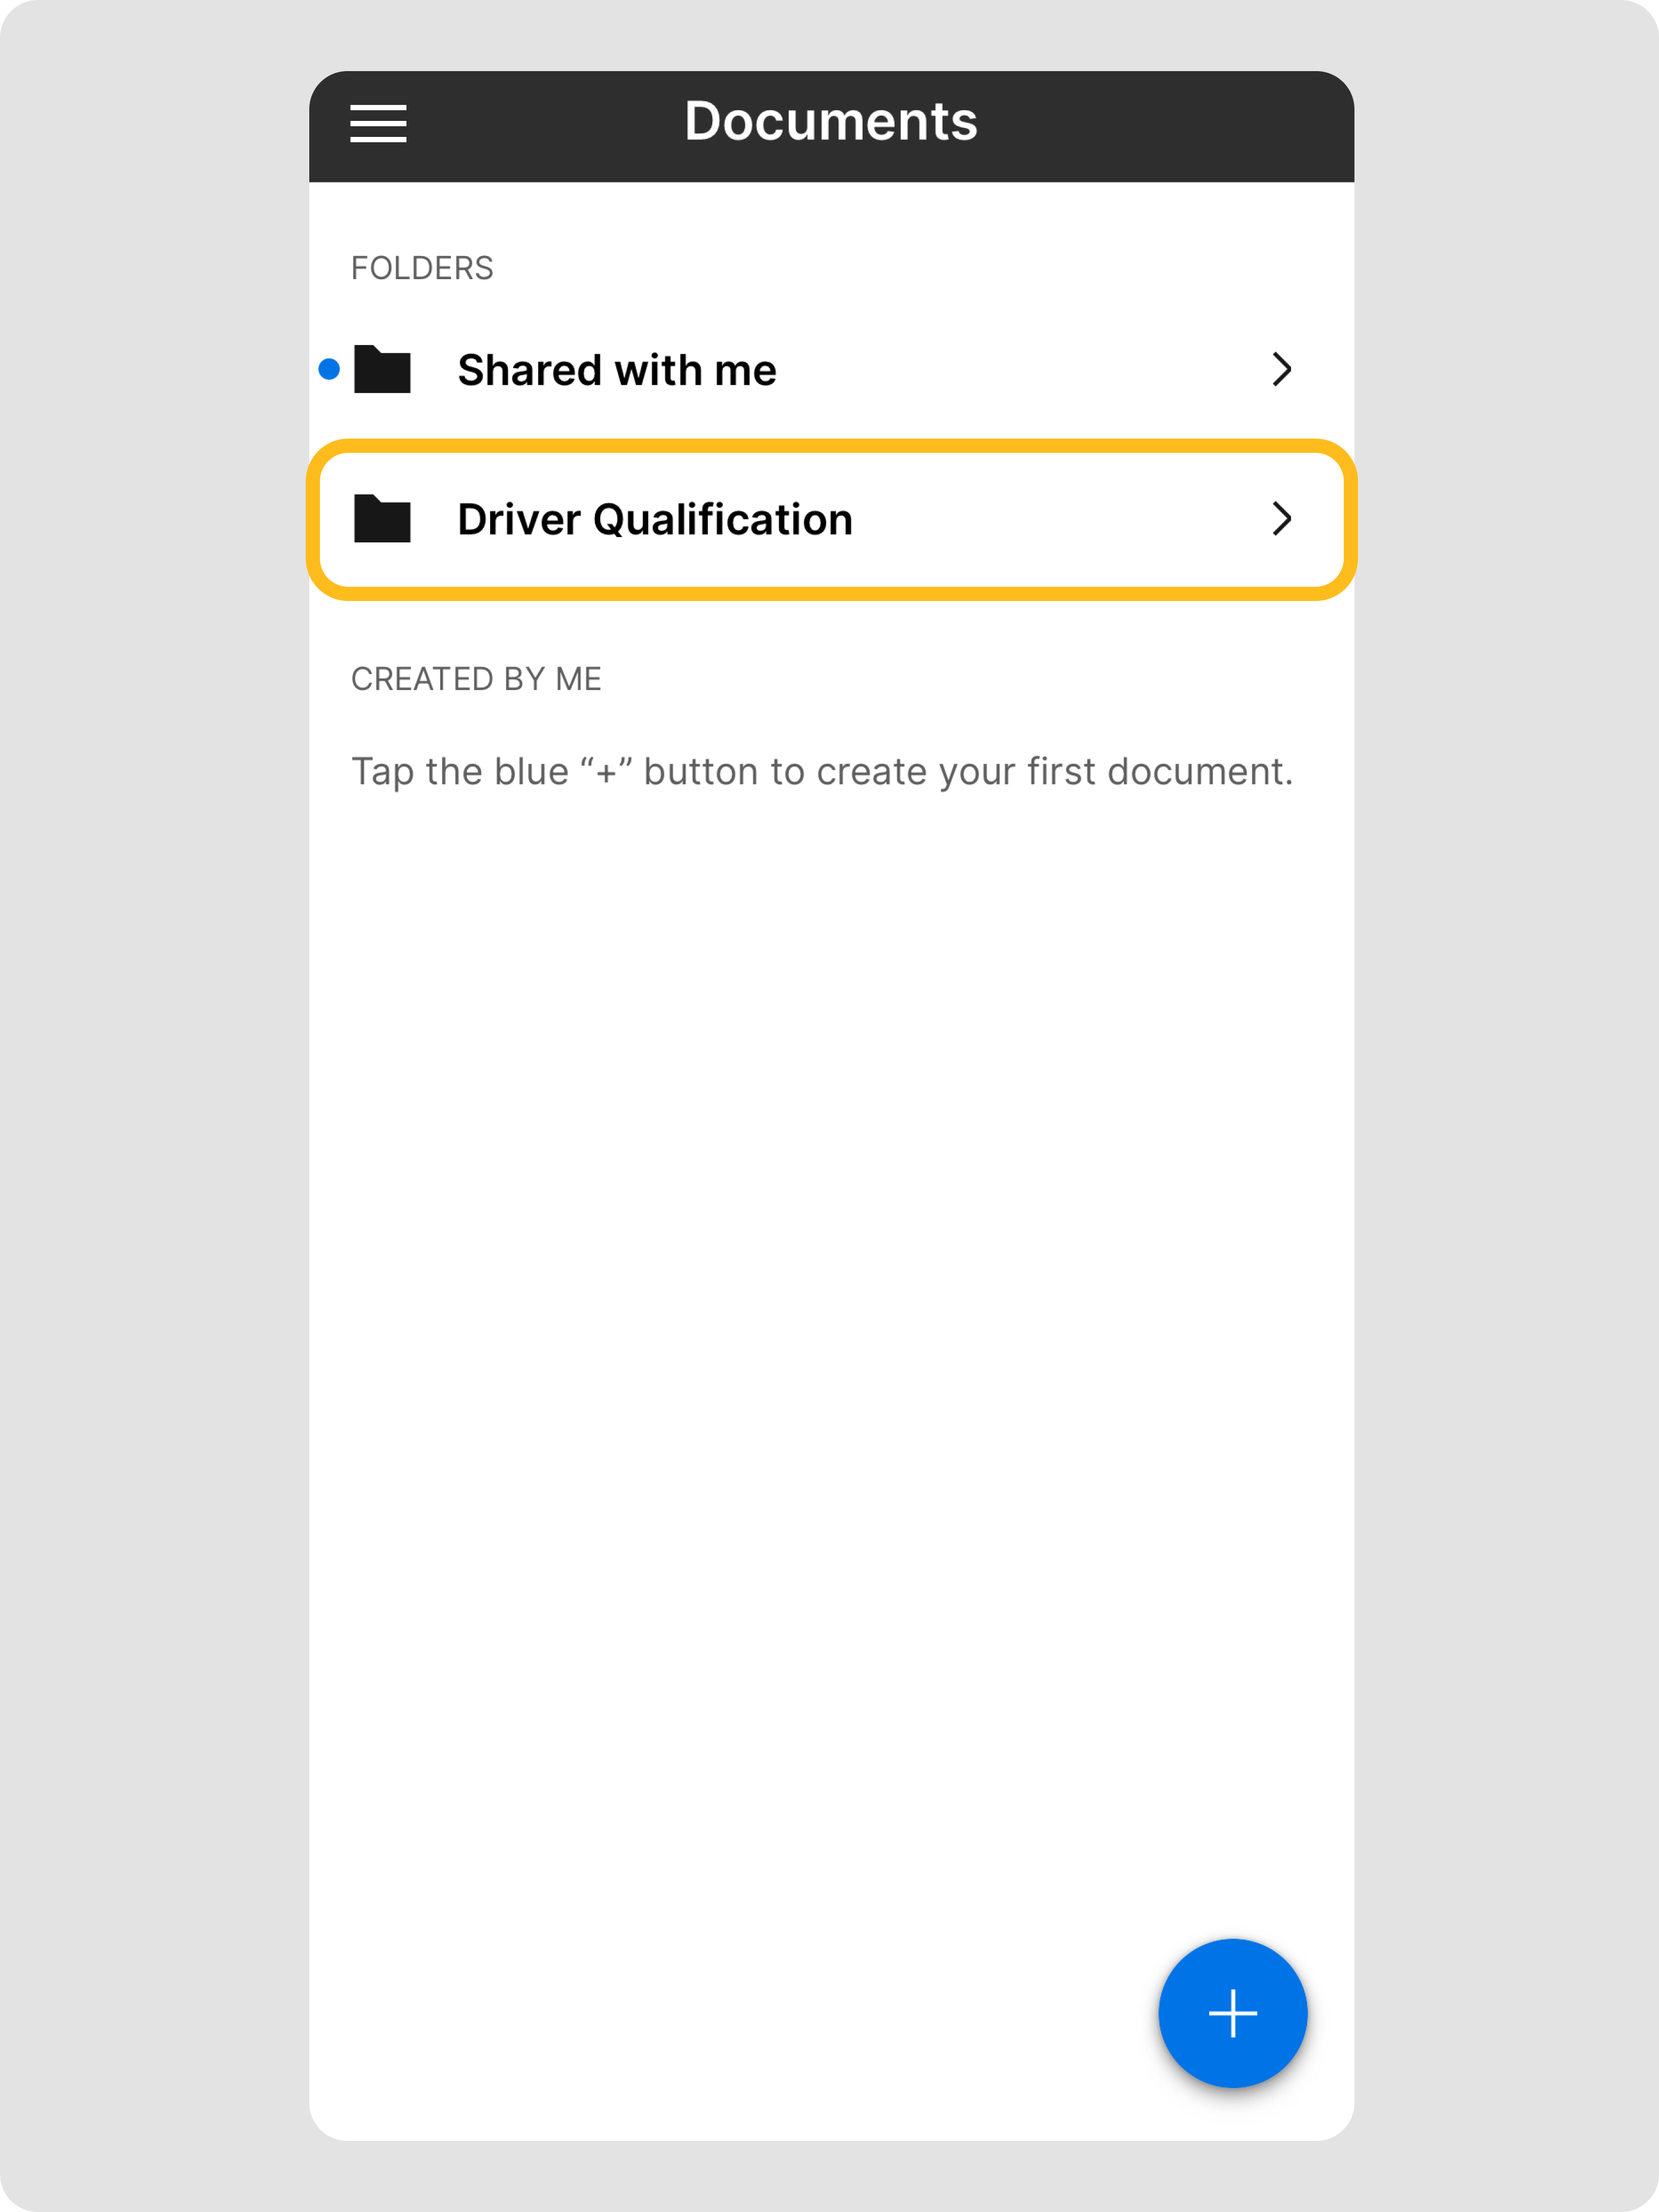
Task: Click the blue unread dot indicator
Action: pos(329,370)
